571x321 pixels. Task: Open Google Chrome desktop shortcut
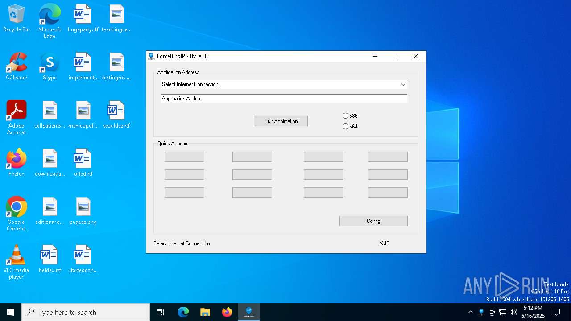(17, 214)
